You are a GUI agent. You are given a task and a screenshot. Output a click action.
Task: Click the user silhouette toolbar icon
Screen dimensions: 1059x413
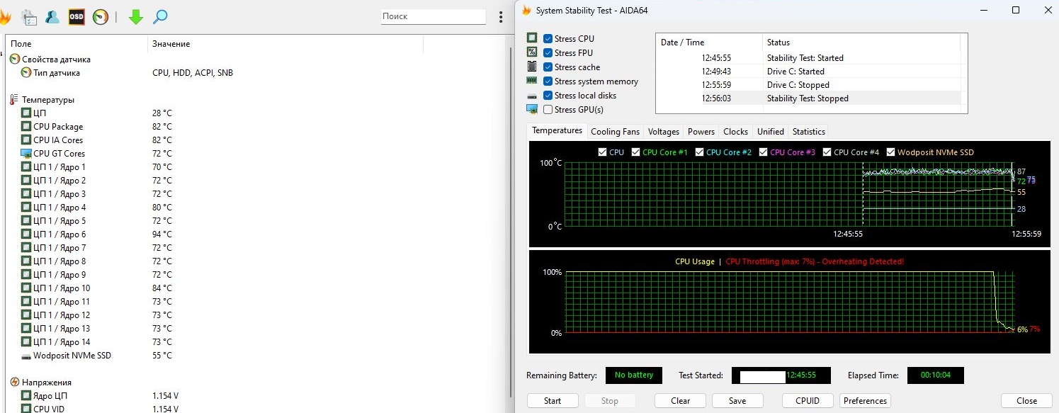pyautogui.click(x=52, y=17)
